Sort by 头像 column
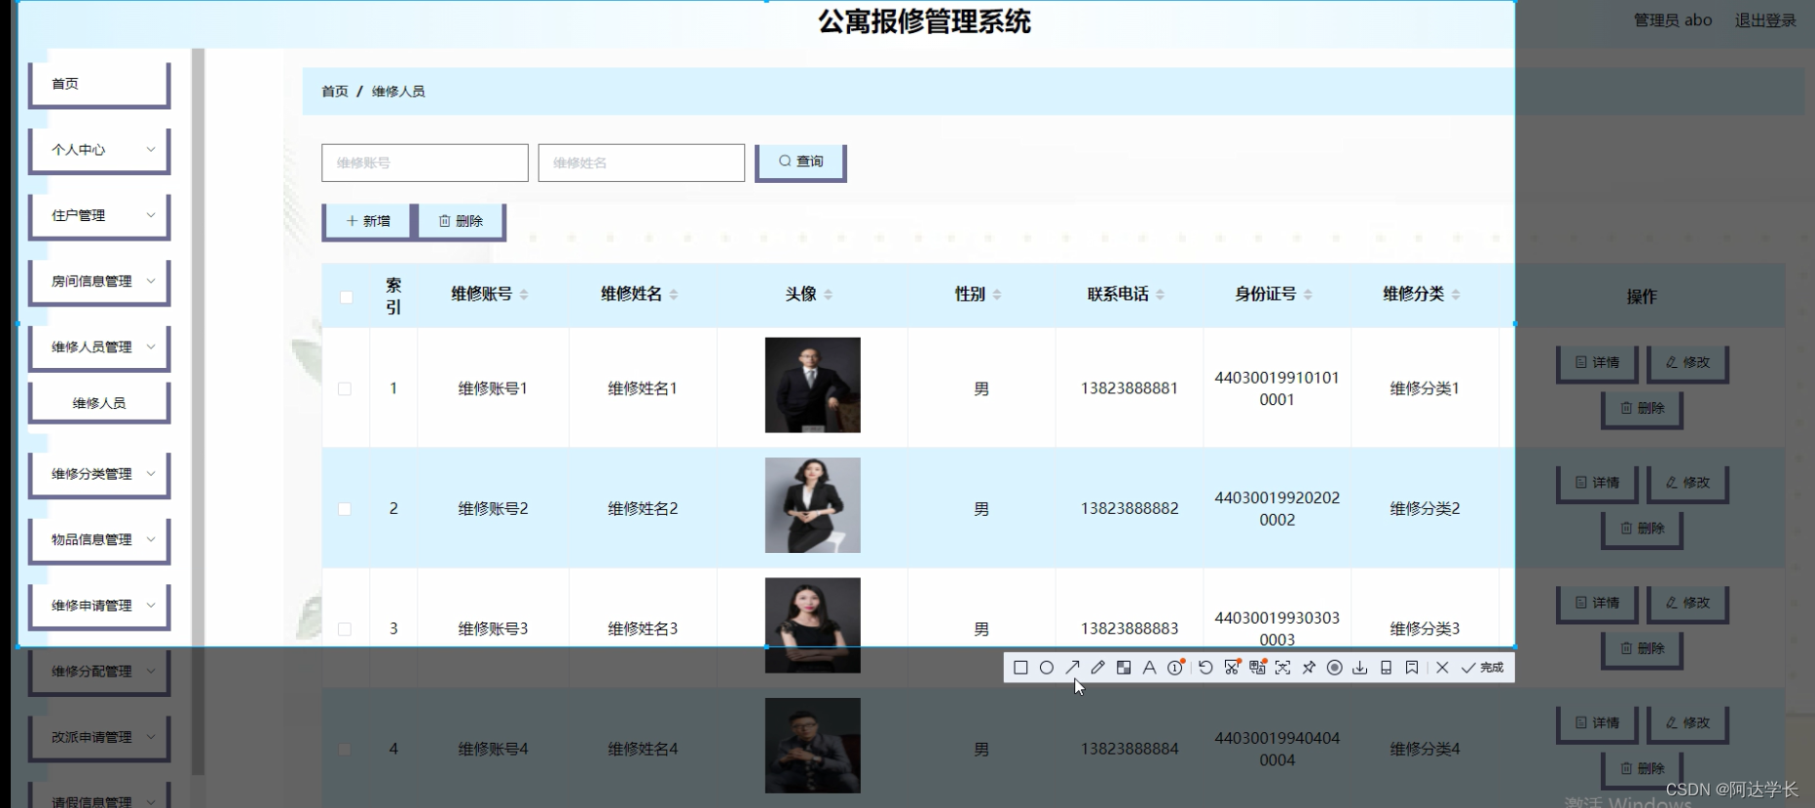 point(828,294)
